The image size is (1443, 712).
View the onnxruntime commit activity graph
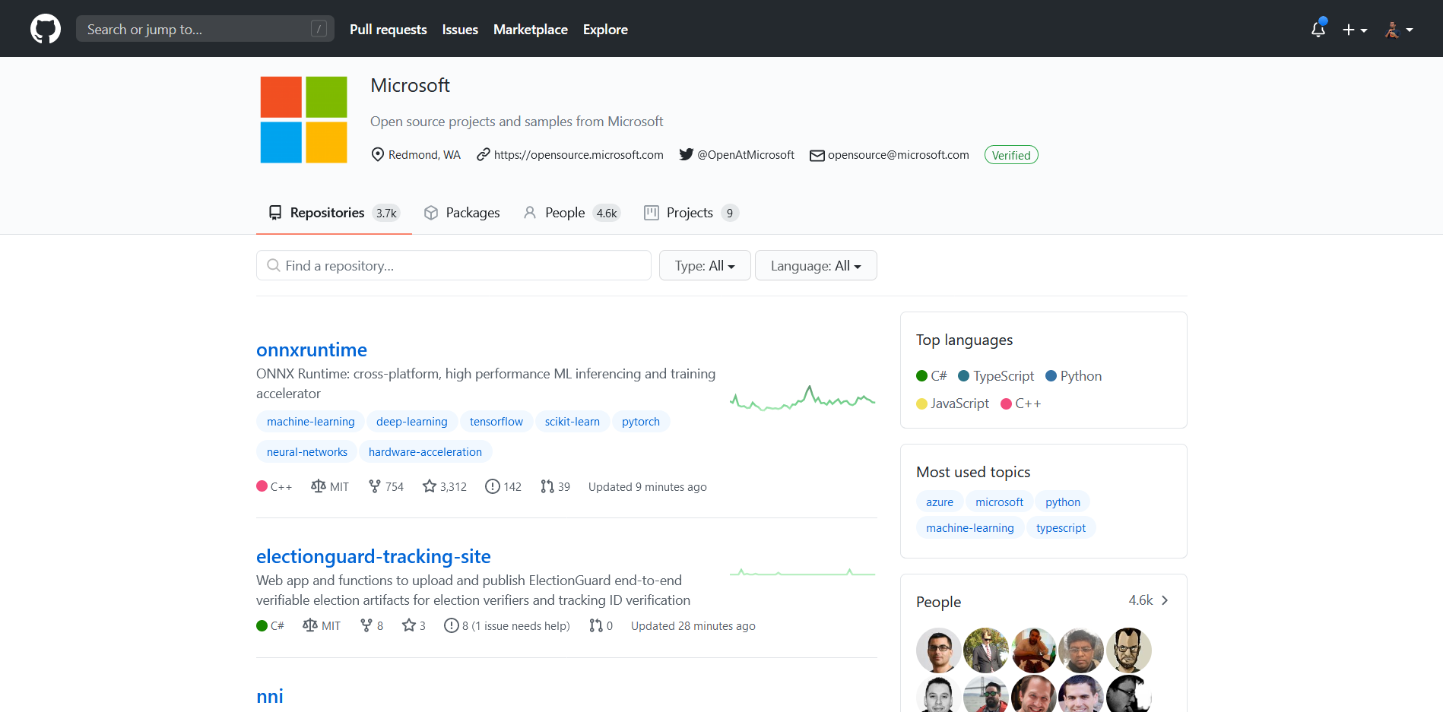[x=802, y=398]
